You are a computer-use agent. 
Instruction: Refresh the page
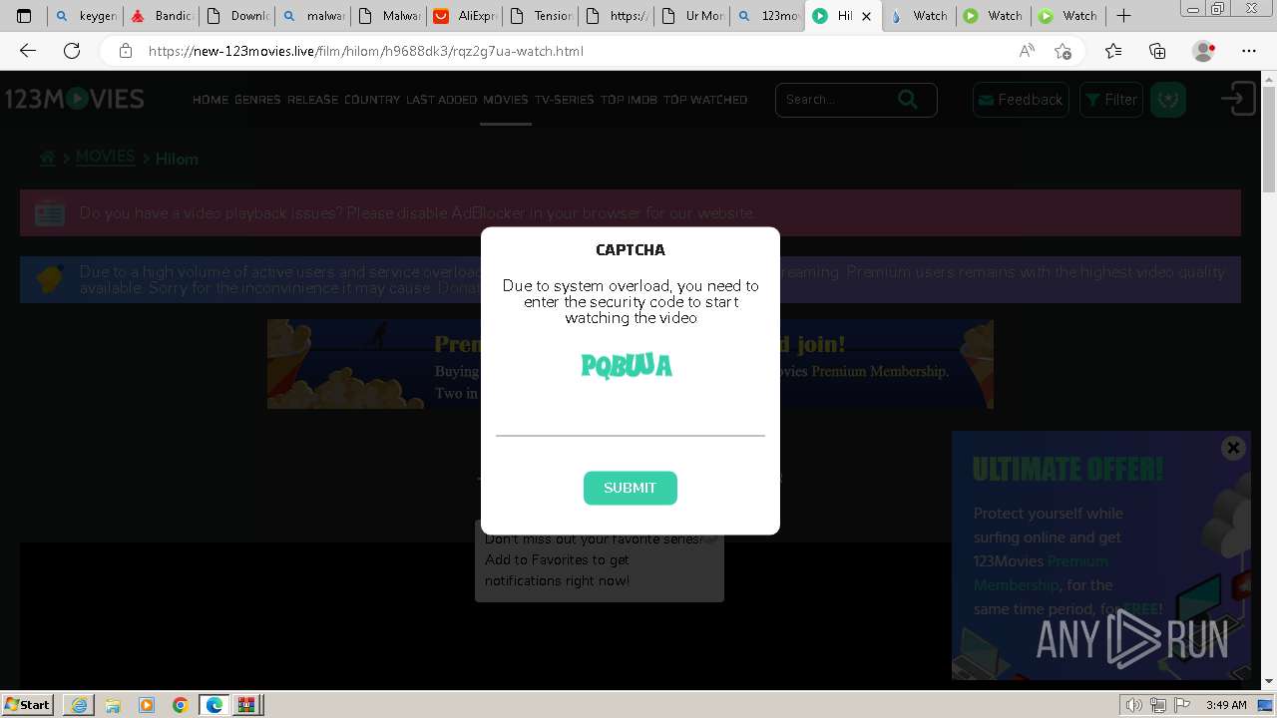[x=72, y=51]
